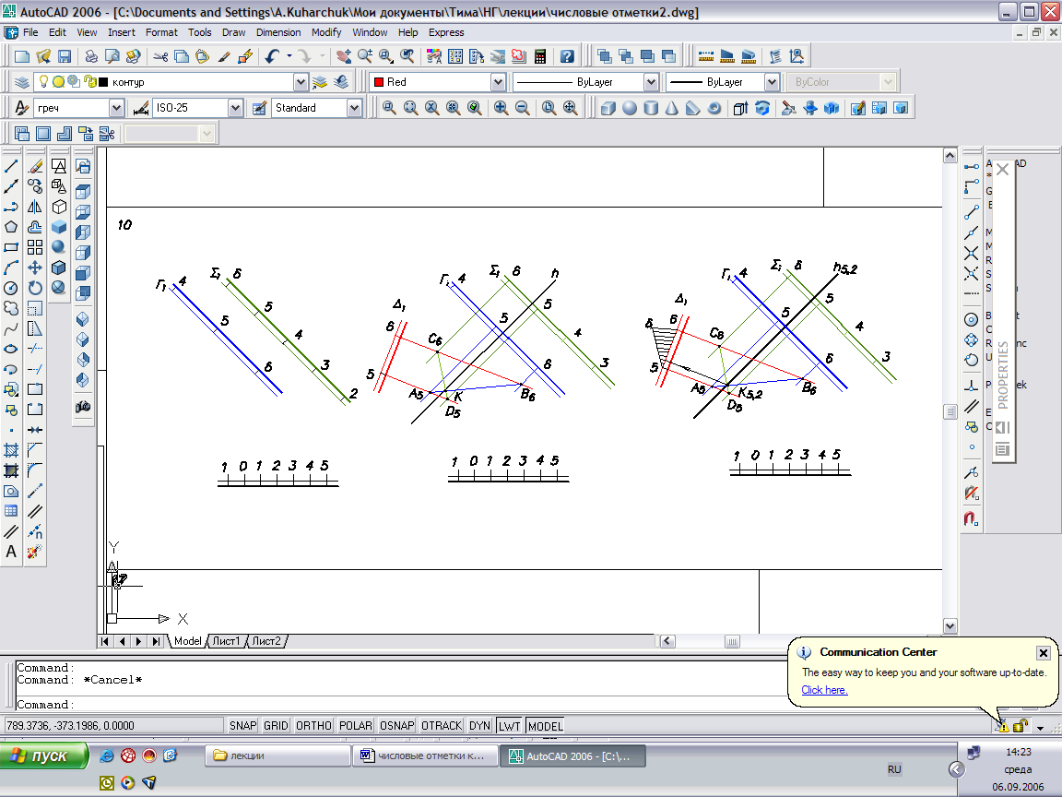
Task: Open the ByLayer lineweight dropdown
Action: click(772, 82)
